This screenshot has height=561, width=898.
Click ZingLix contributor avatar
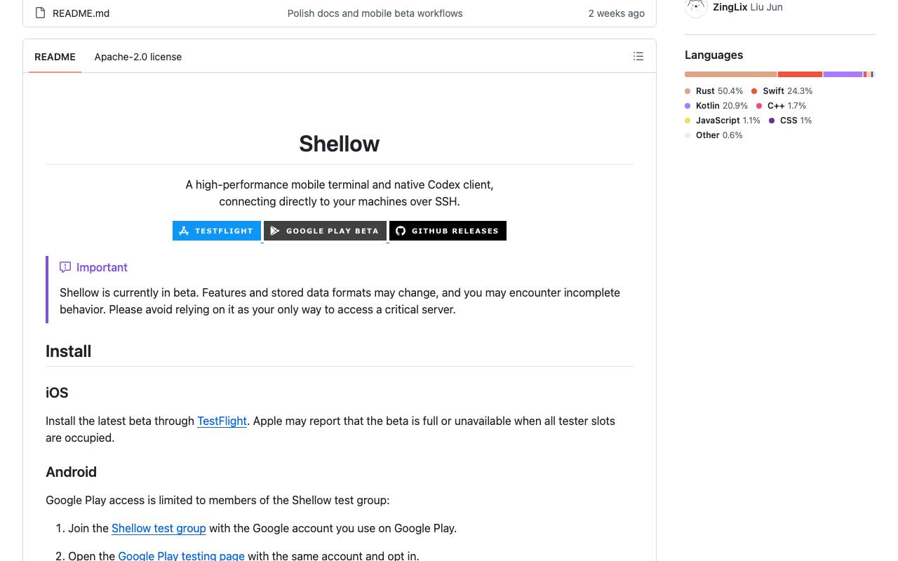(696, 7)
